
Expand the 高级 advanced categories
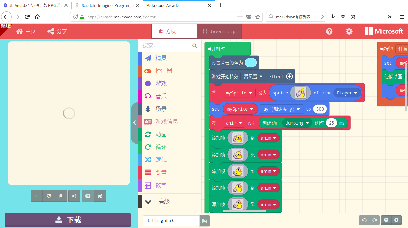point(170,202)
